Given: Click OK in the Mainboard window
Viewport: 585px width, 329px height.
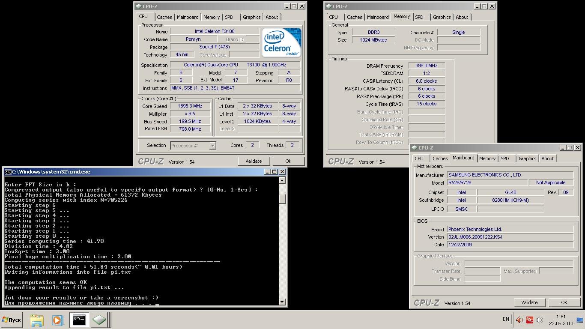Looking at the screenshot, I should tap(564, 302).
